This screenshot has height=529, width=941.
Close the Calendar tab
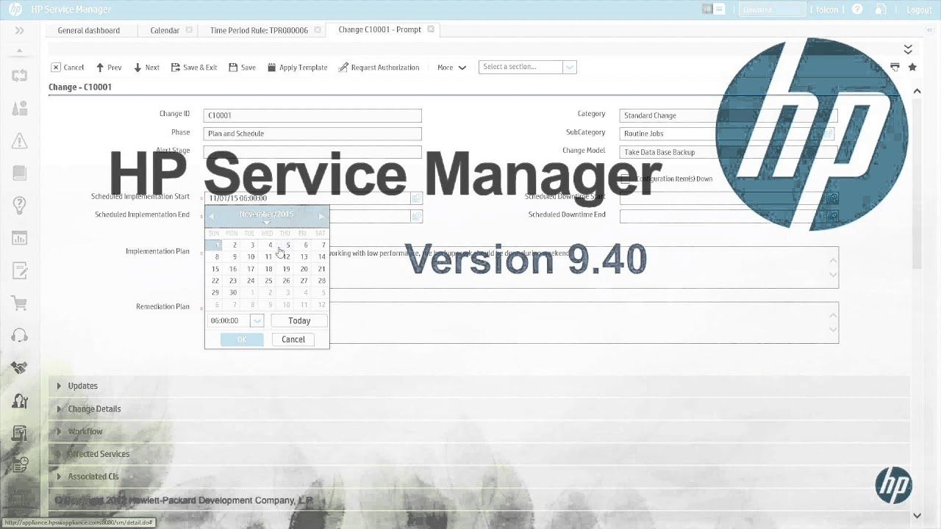pyautogui.click(x=189, y=30)
